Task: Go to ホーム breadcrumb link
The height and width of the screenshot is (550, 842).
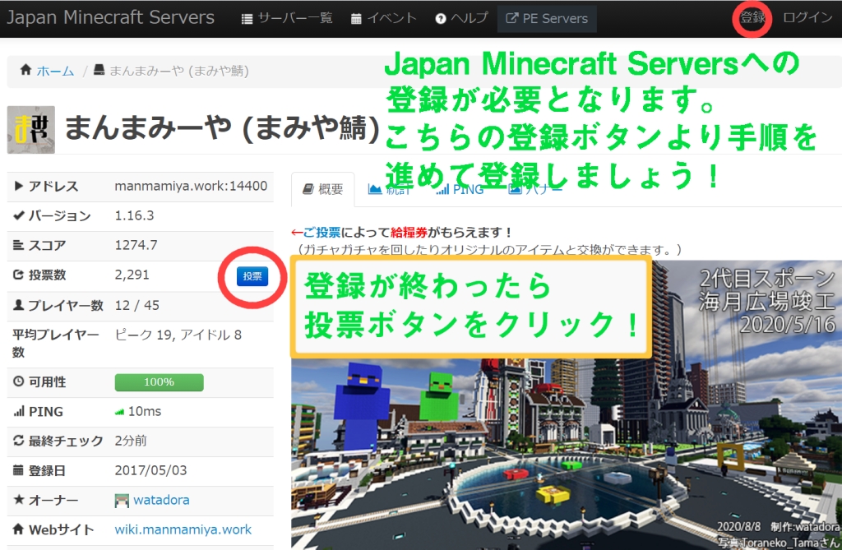Action: pos(55,71)
